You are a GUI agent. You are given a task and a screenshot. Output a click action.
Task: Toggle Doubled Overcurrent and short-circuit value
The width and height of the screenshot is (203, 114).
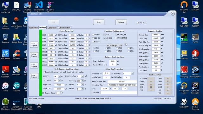44,72
